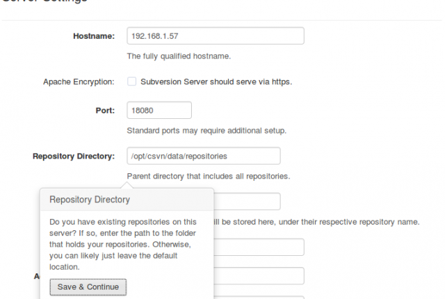Enable the Apache Encryption https checkbox
Image resolution: width=445 pixels, height=299 pixels.
[x=131, y=81]
